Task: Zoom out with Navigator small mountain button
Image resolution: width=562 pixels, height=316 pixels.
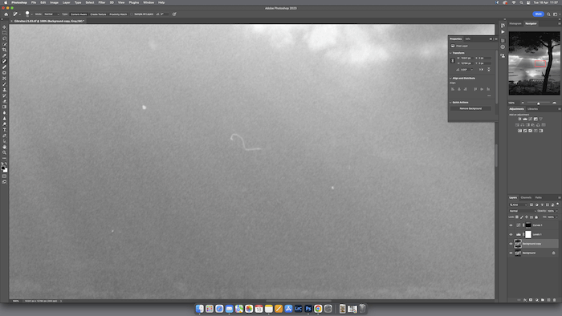Action: 523,103
